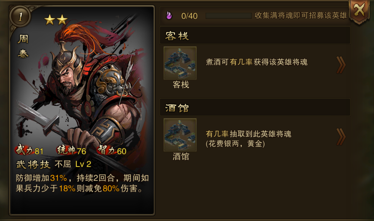374x221 pixels.
Task: Open the 酒馆 building icon
Action: pos(180,135)
